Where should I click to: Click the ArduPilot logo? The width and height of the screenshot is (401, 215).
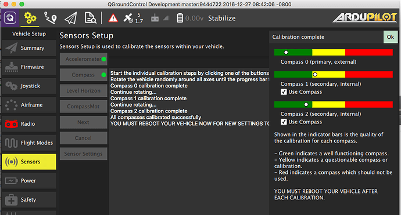(x=365, y=17)
